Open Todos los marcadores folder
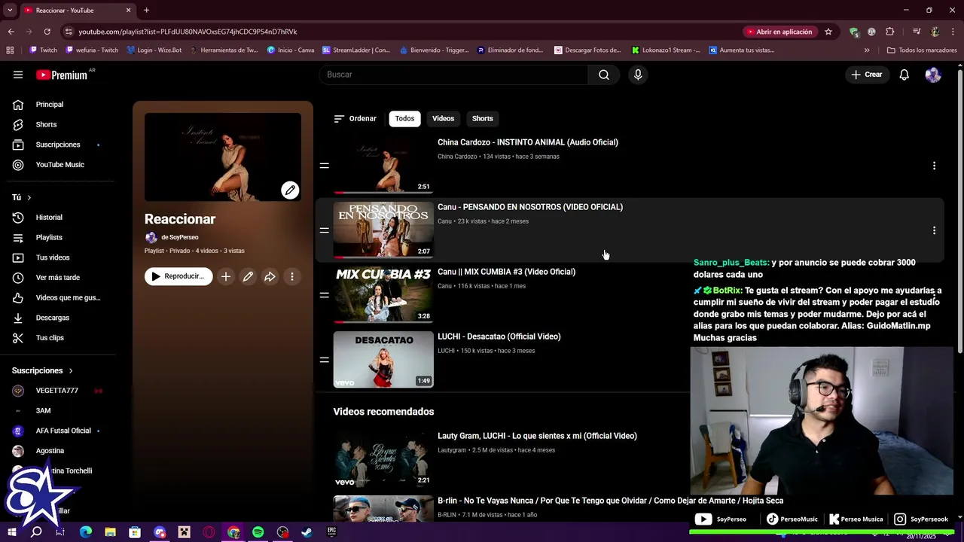This screenshot has width=964, height=542. (x=922, y=50)
